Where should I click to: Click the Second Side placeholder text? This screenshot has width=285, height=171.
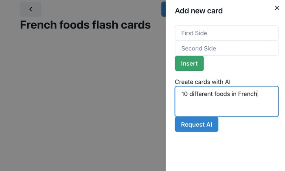pyautogui.click(x=199, y=48)
